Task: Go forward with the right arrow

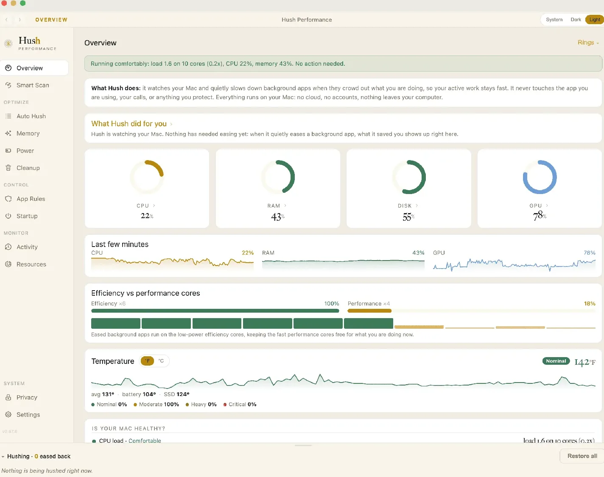Action: (x=20, y=19)
